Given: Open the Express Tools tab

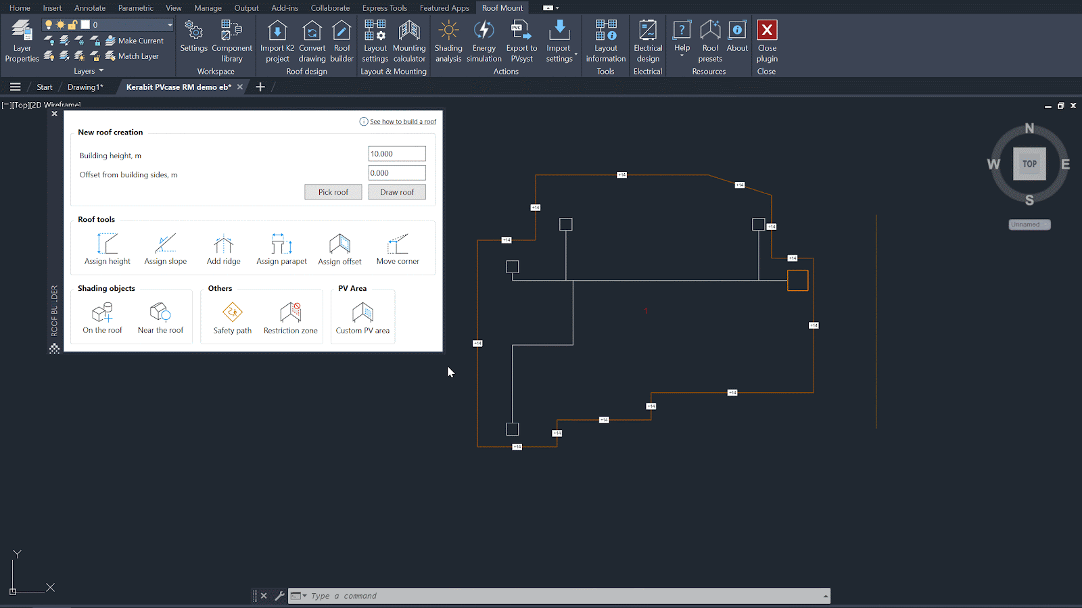Looking at the screenshot, I should pyautogui.click(x=384, y=8).
